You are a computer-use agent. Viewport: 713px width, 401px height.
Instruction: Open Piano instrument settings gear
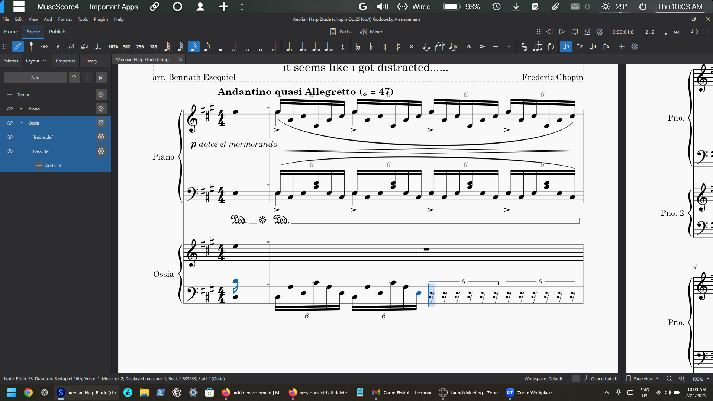click(101, 109)
